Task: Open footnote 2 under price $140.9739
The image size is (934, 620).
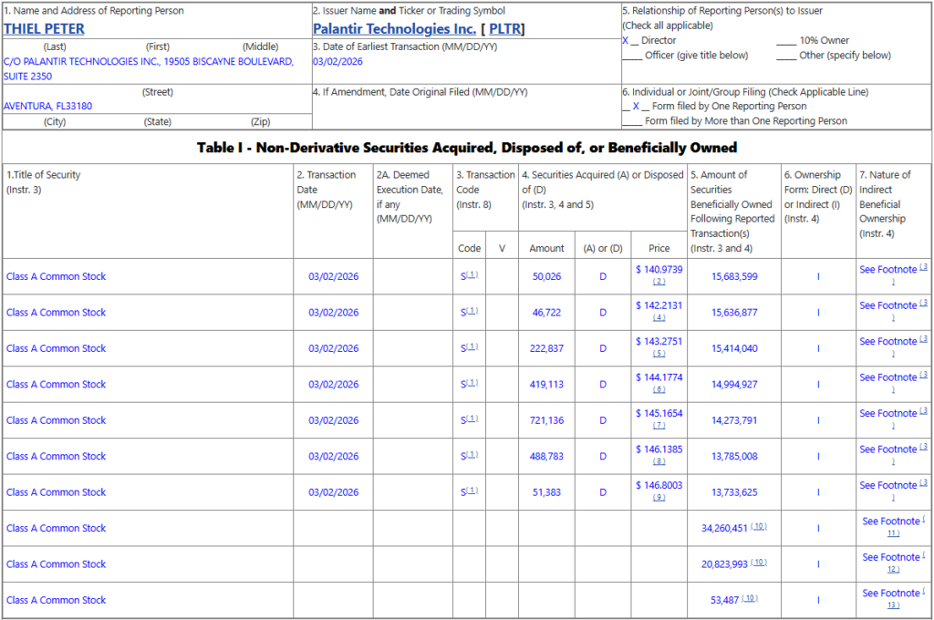Action: click(x=659, y=282)
